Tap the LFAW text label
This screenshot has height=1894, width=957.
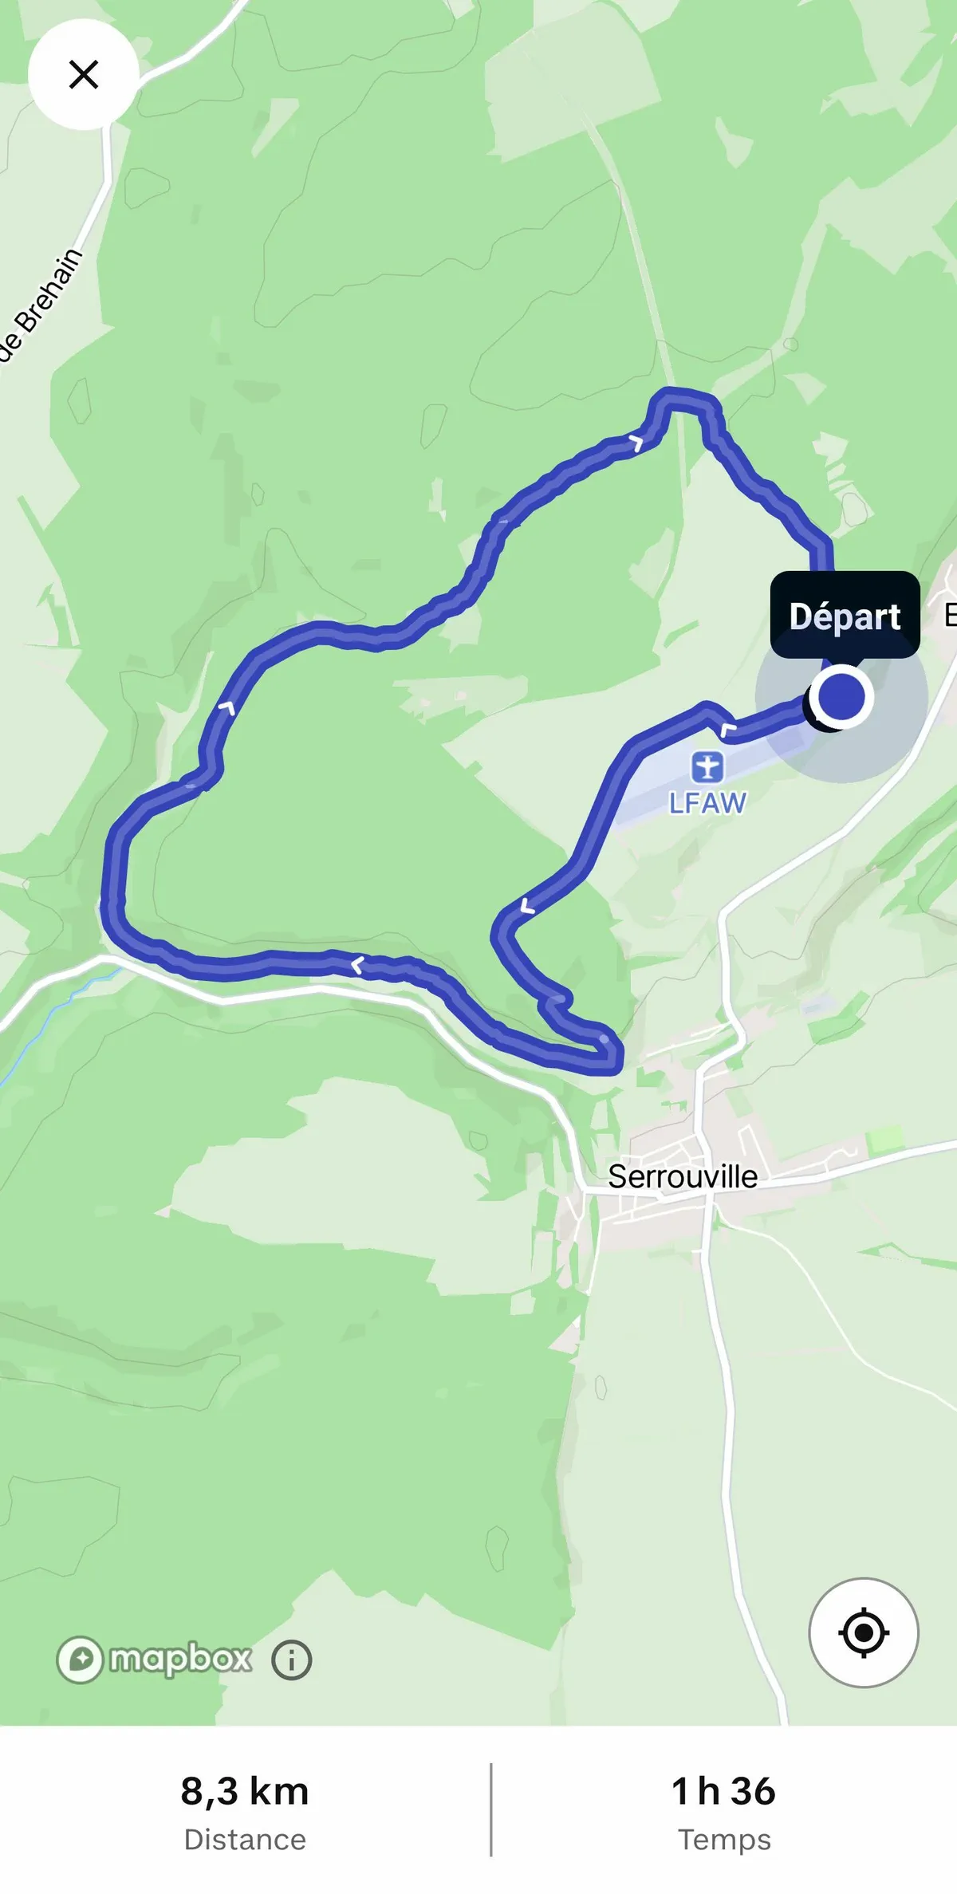(x=707, y=802)
